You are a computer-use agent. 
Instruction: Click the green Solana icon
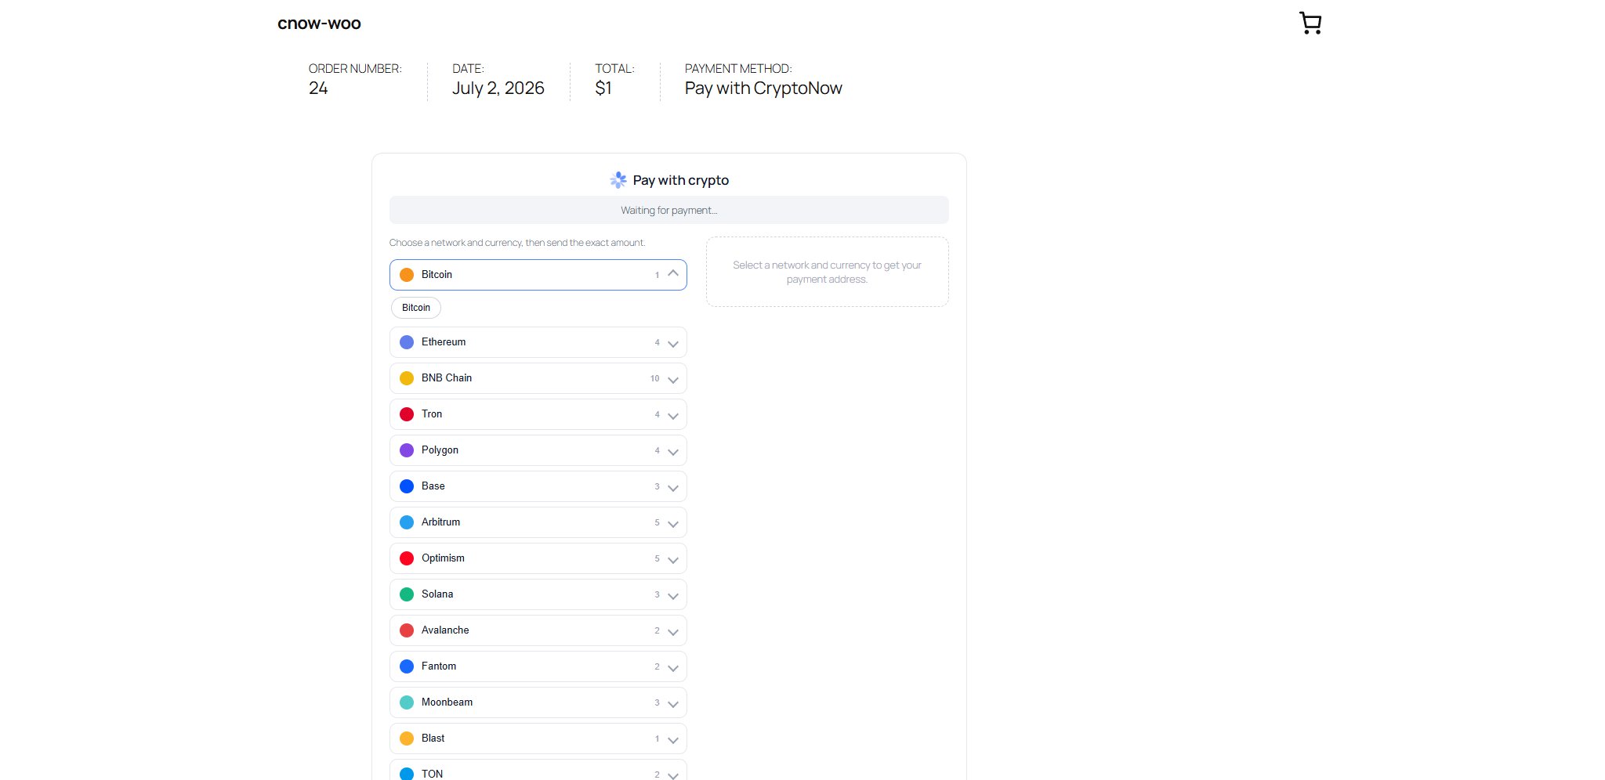coord(407,594)
